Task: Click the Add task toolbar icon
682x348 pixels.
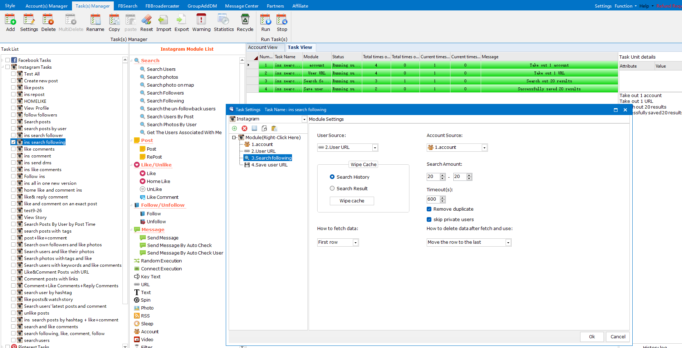Action: pos(10,22)
